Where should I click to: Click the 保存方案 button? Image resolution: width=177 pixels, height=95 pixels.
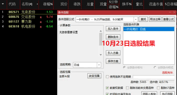click(x=113, y=61)
